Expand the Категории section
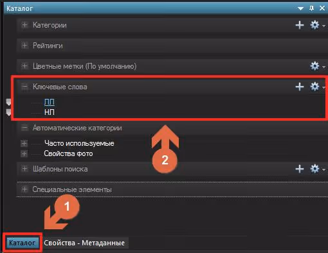This screenshot has height=253, width=328. 24,25
